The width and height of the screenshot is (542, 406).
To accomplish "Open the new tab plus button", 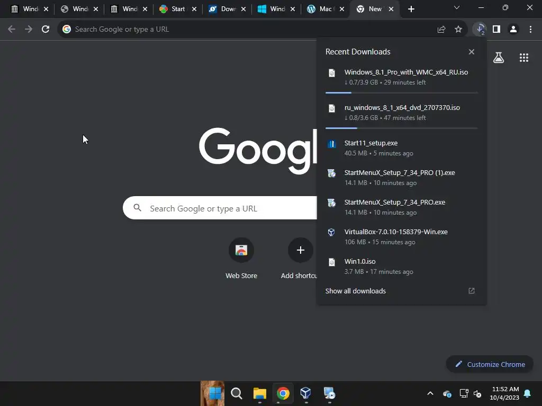I will click(x=411, y=9).
